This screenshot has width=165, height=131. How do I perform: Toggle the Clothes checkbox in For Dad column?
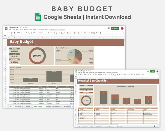click(x=111, y=109)
